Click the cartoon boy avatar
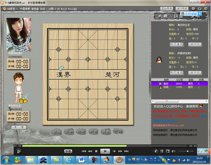Image resolution: width=211 pixels, height=165 pixels. pos(19,87)
